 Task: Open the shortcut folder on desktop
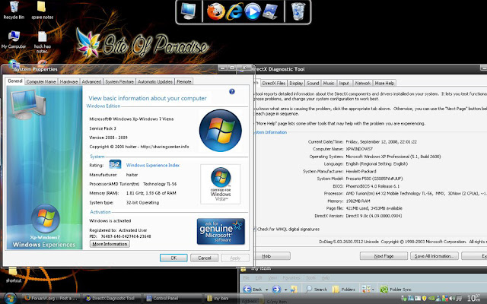coord(14,274)
